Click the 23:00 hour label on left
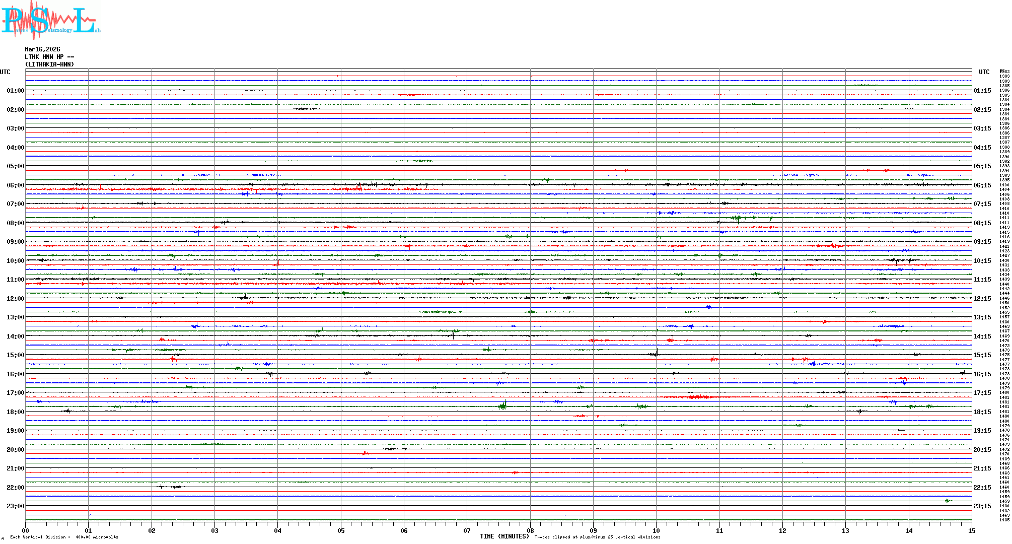The image size is (1012, 544). tap(15, 506)
